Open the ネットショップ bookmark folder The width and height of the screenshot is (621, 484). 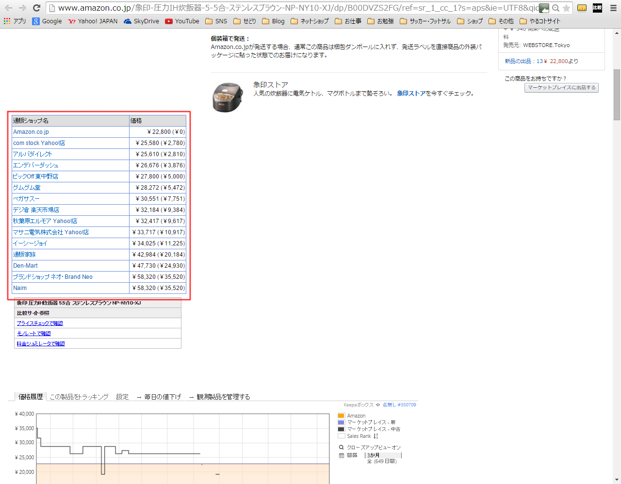[310, 21]
